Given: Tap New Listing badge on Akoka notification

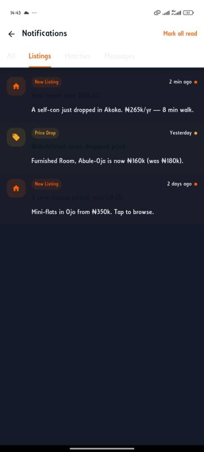Looking at the screenshot, I should pyautogui.click(x=46, y=82).
